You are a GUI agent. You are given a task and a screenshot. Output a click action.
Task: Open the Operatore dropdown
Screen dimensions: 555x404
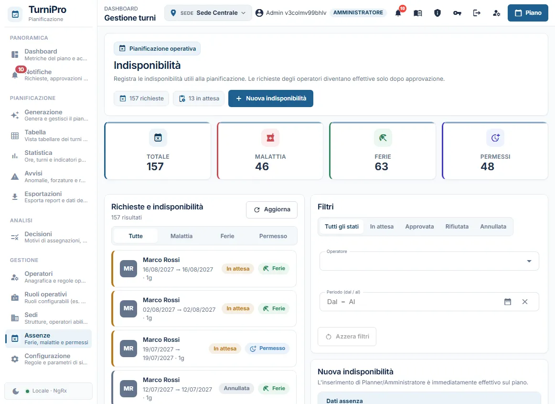tap(429, 261)
